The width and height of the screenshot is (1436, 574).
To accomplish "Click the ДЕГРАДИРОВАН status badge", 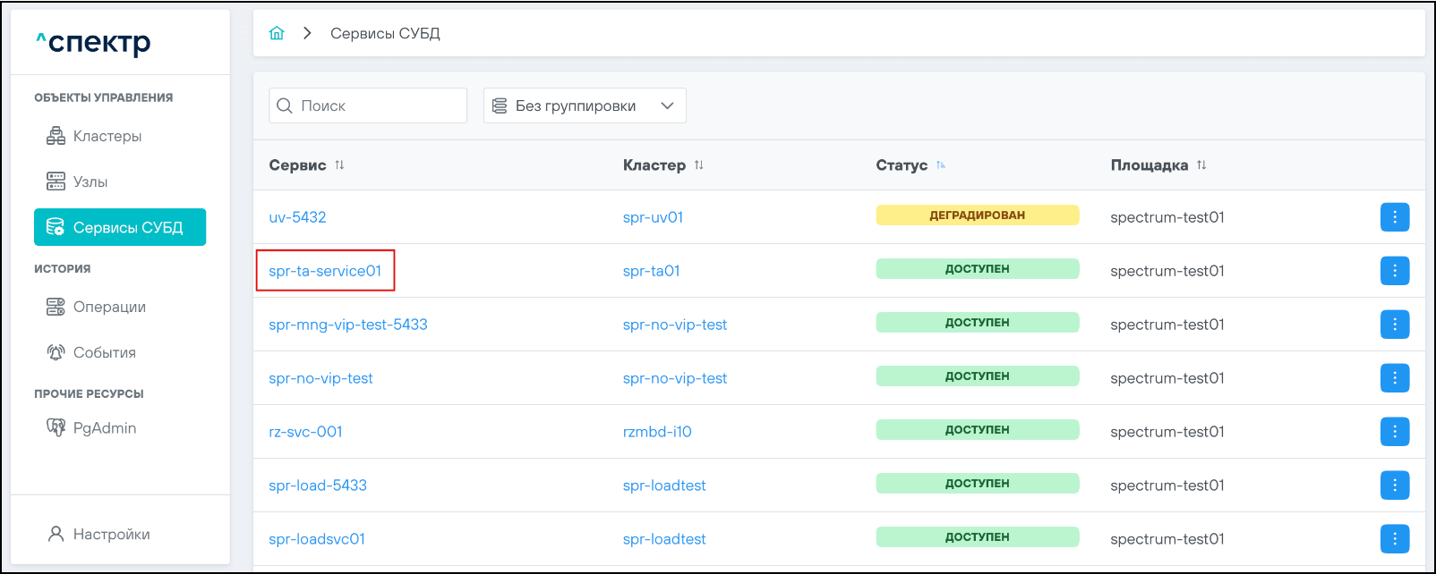I will pyautogui.click(x=977, y=215).
